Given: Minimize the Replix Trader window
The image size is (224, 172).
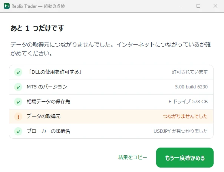Looking at the screenshot, I should point(182,6).
